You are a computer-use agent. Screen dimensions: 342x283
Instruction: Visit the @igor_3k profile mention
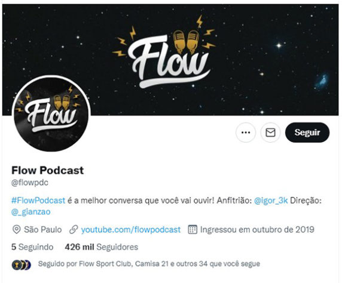pos(271,201)
